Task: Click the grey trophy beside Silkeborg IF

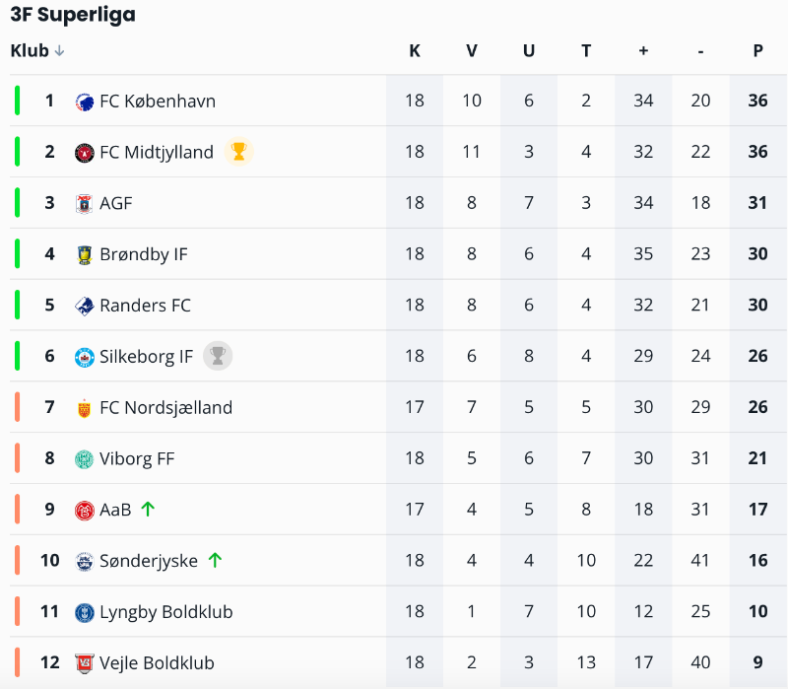Action: (218, 356)
